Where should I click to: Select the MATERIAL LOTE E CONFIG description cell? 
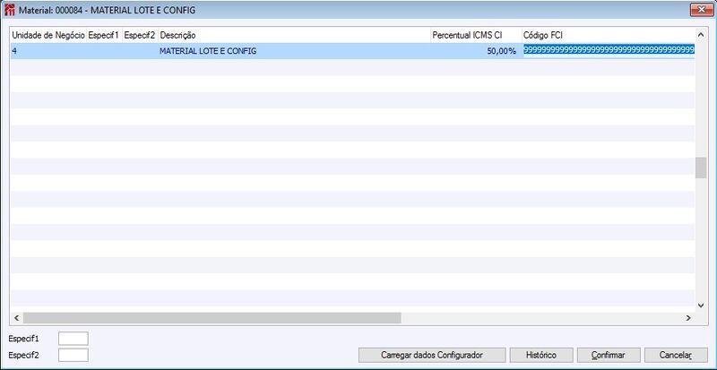(294, 51)
